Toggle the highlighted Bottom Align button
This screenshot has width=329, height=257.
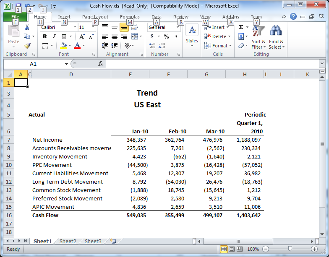124,27
